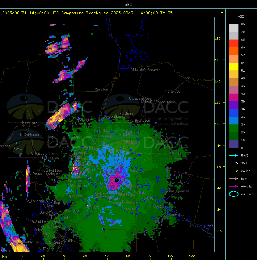Click the cyan current ellipse symbol

(234, 194)
